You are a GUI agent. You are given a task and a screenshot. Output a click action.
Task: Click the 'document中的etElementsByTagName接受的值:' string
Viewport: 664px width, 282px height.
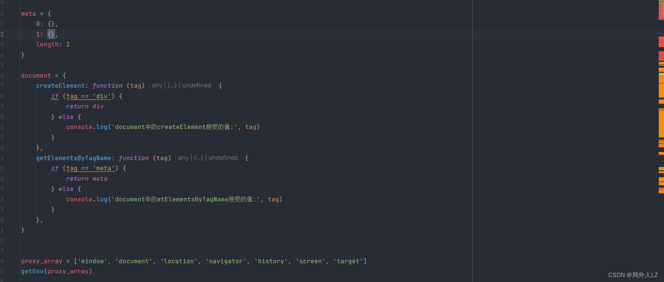pyautogui.click(x=186, y=199)
